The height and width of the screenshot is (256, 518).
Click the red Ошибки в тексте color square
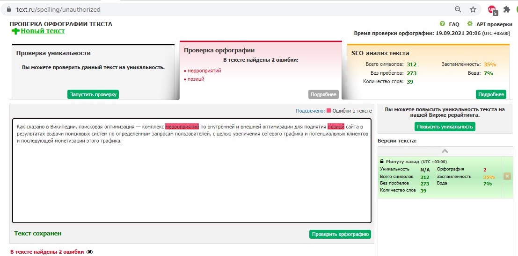pyautogui.click(x=328, y=111)
